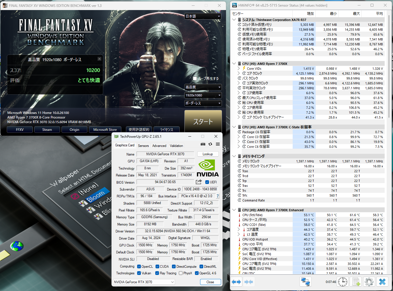Click the Driver Version field in GPU-Z
The width and height of the screenshot is (393, 291).
point(177,231)
